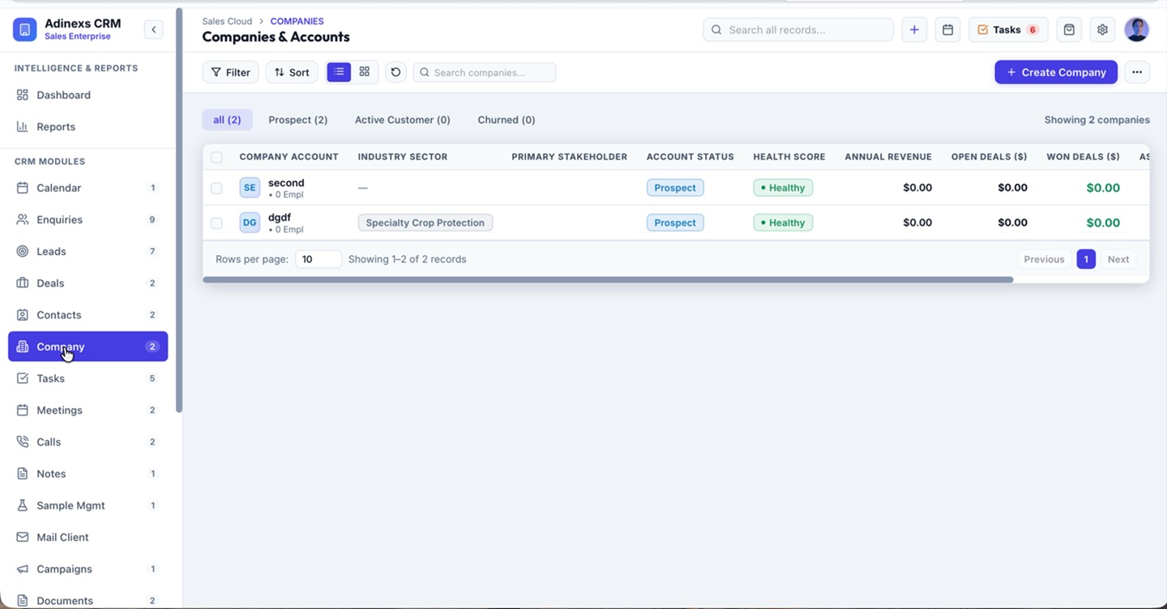The height and width of the screenshot is (609, 1167).
Task: Open the Meetings module
Action: pos(88,410)
